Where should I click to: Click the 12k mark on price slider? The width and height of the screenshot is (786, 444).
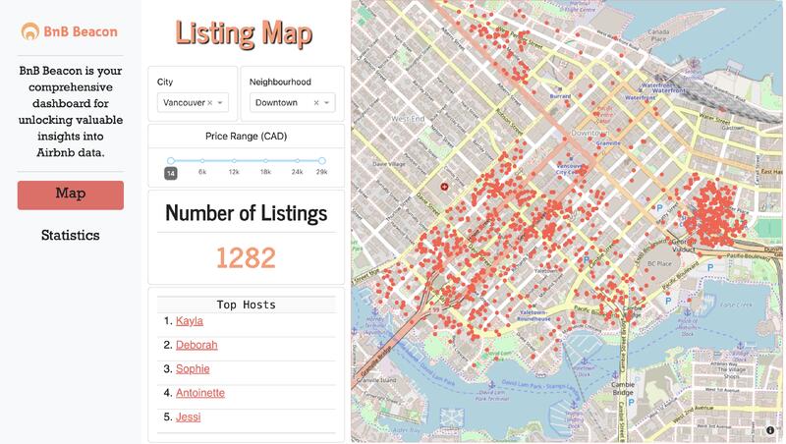(x=234, y=160)
